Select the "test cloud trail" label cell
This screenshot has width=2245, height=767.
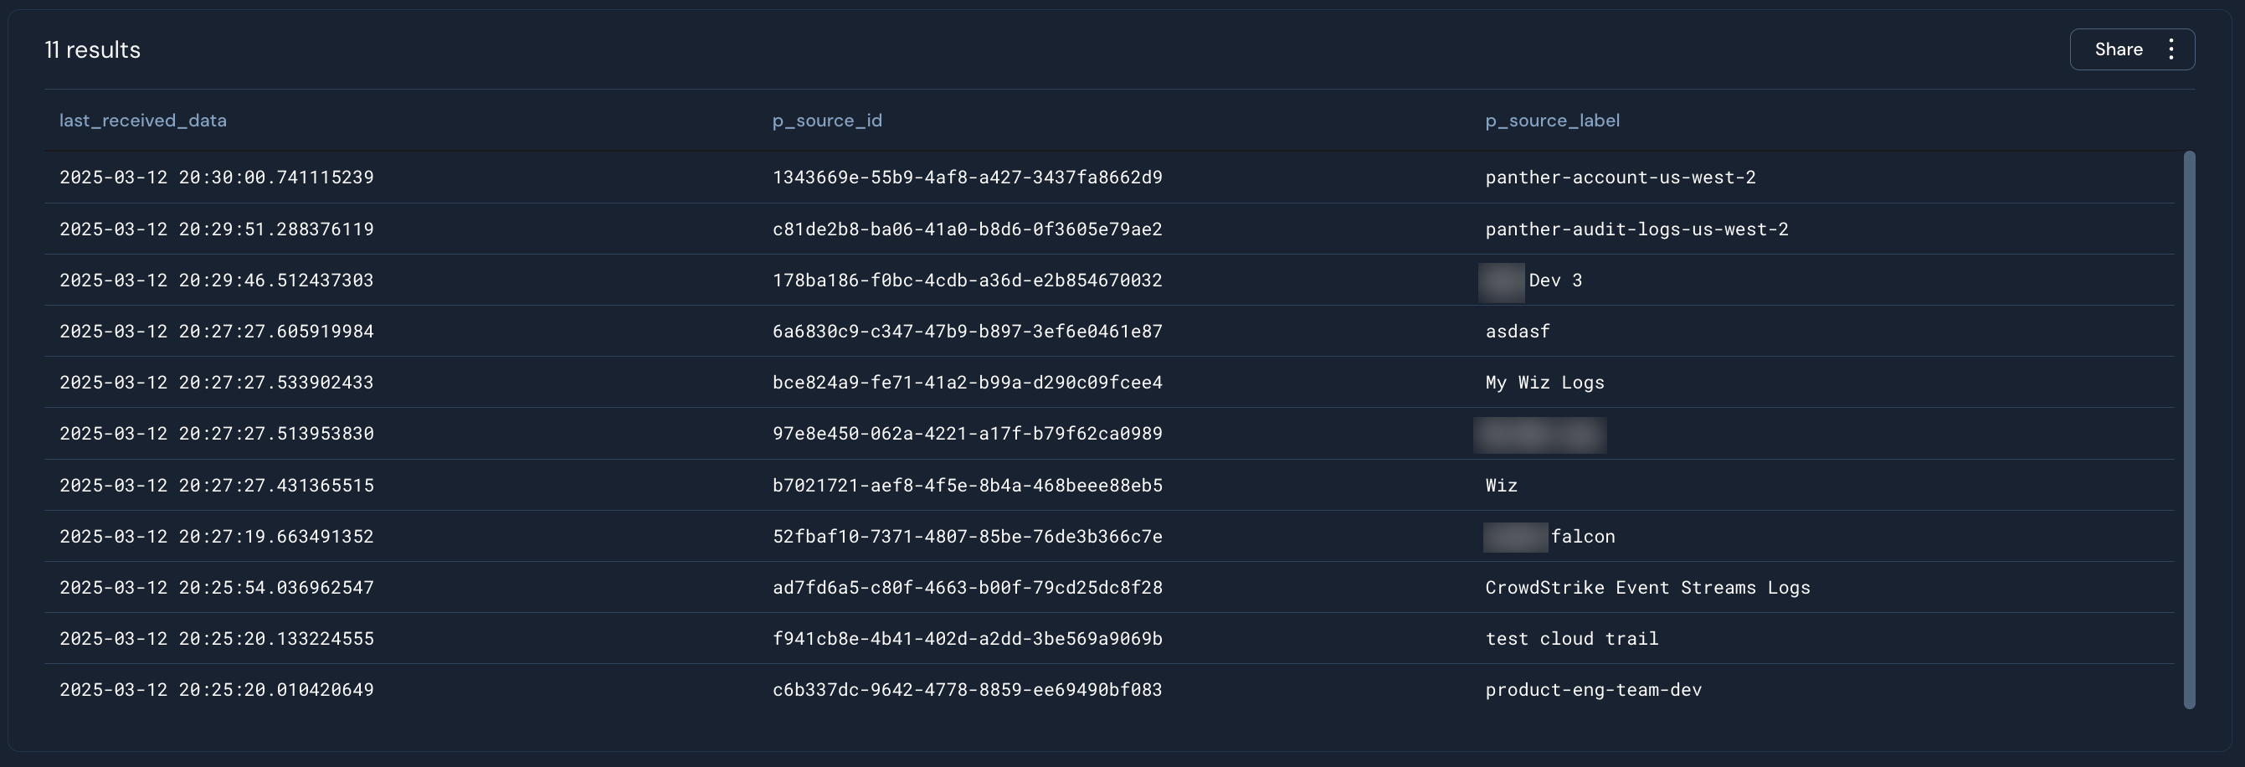(1571, 639)
